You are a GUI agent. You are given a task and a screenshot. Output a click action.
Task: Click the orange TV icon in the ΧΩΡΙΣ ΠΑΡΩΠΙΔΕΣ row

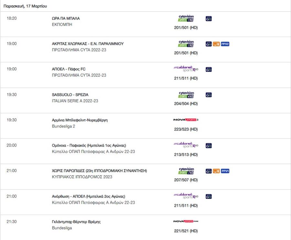(x=216, y=171)
